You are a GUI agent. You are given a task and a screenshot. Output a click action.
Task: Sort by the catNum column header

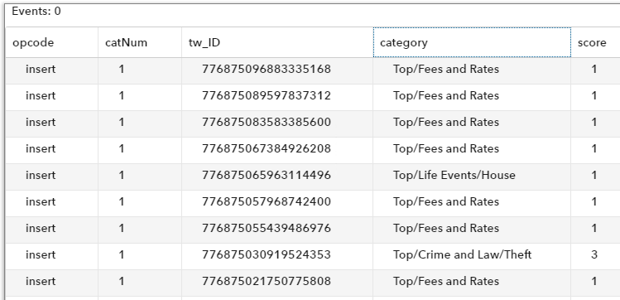point(140,42)
